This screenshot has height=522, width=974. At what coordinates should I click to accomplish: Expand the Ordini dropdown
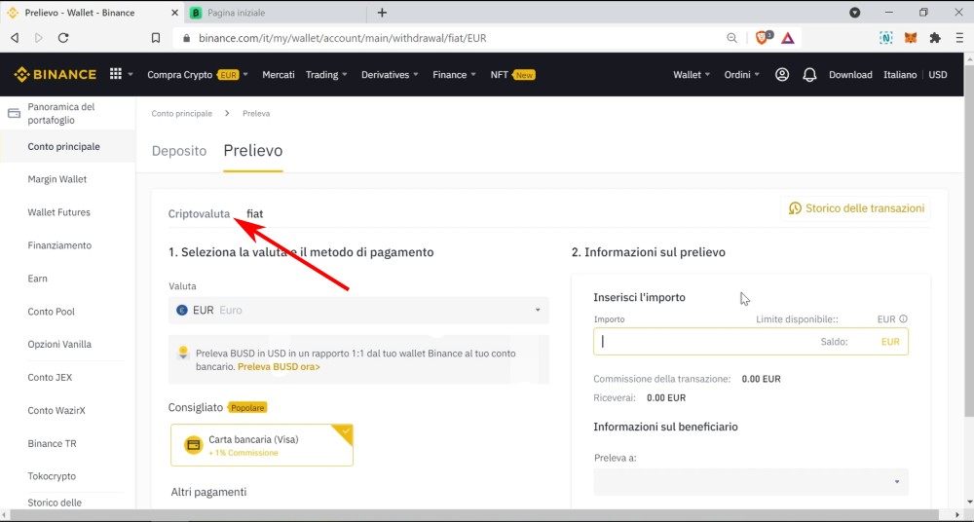(x=741, y=75)
